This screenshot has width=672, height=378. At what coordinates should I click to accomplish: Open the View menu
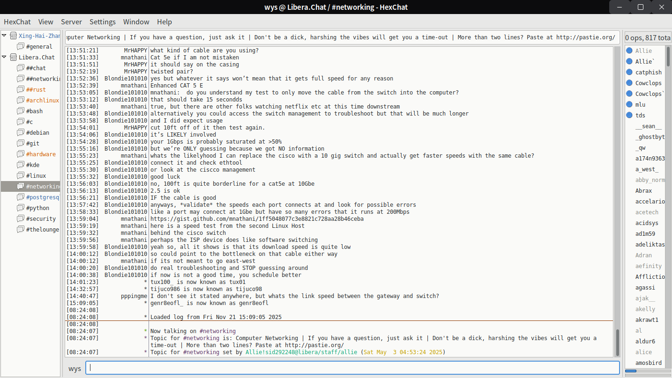46,22
